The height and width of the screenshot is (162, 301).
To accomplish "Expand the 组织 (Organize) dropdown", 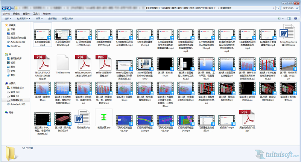I will click(8, 18).
